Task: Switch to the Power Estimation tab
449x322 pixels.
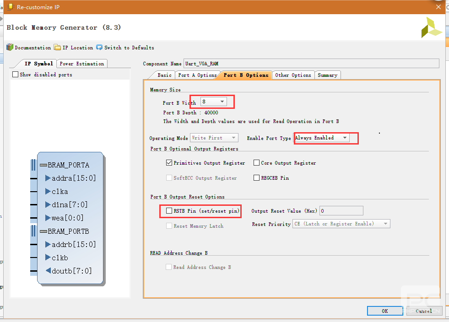Action: point(82,64)
